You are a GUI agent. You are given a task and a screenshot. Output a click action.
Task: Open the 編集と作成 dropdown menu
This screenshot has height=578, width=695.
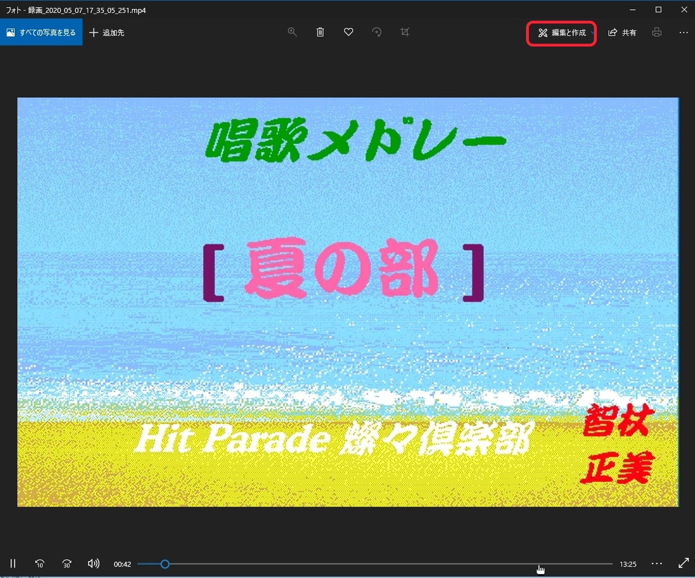click(562, 33)
